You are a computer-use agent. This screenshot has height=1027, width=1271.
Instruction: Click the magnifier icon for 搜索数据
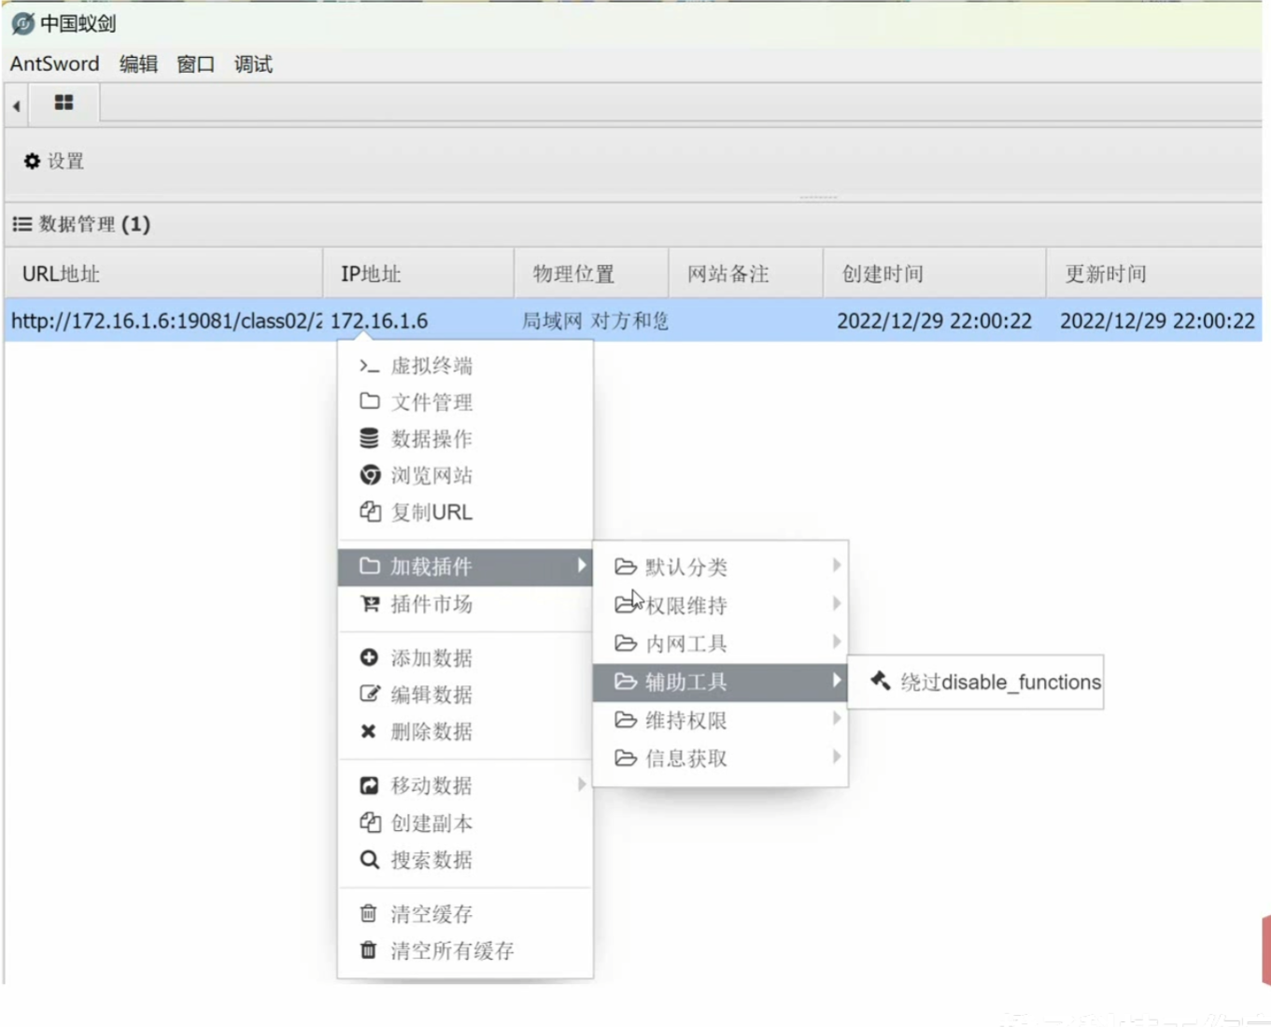click(369, 859)
